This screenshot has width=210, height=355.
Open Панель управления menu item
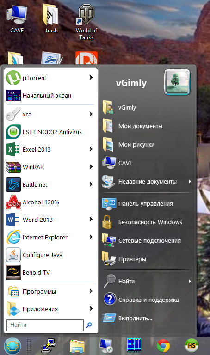pyautogui.click(x=147, y=204)
